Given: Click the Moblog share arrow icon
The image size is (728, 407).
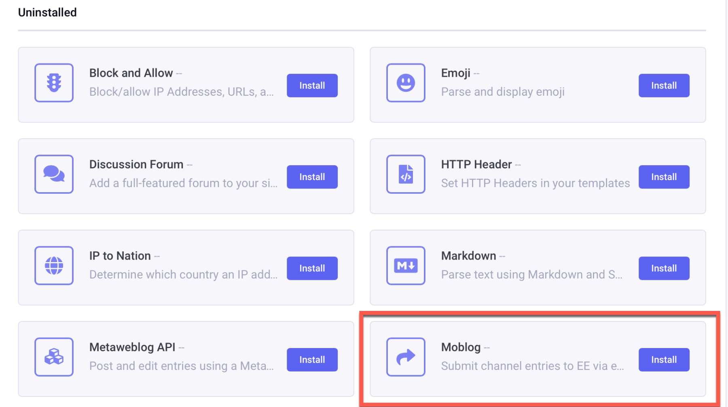Looking at the screenshot, I should pyautogui.click(x=406, y=357).
